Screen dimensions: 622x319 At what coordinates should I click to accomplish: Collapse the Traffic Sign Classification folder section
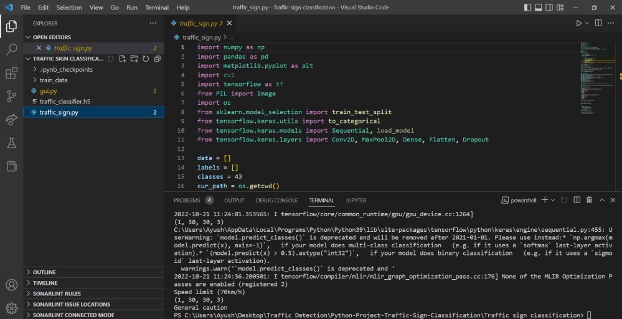coord(65,59)
